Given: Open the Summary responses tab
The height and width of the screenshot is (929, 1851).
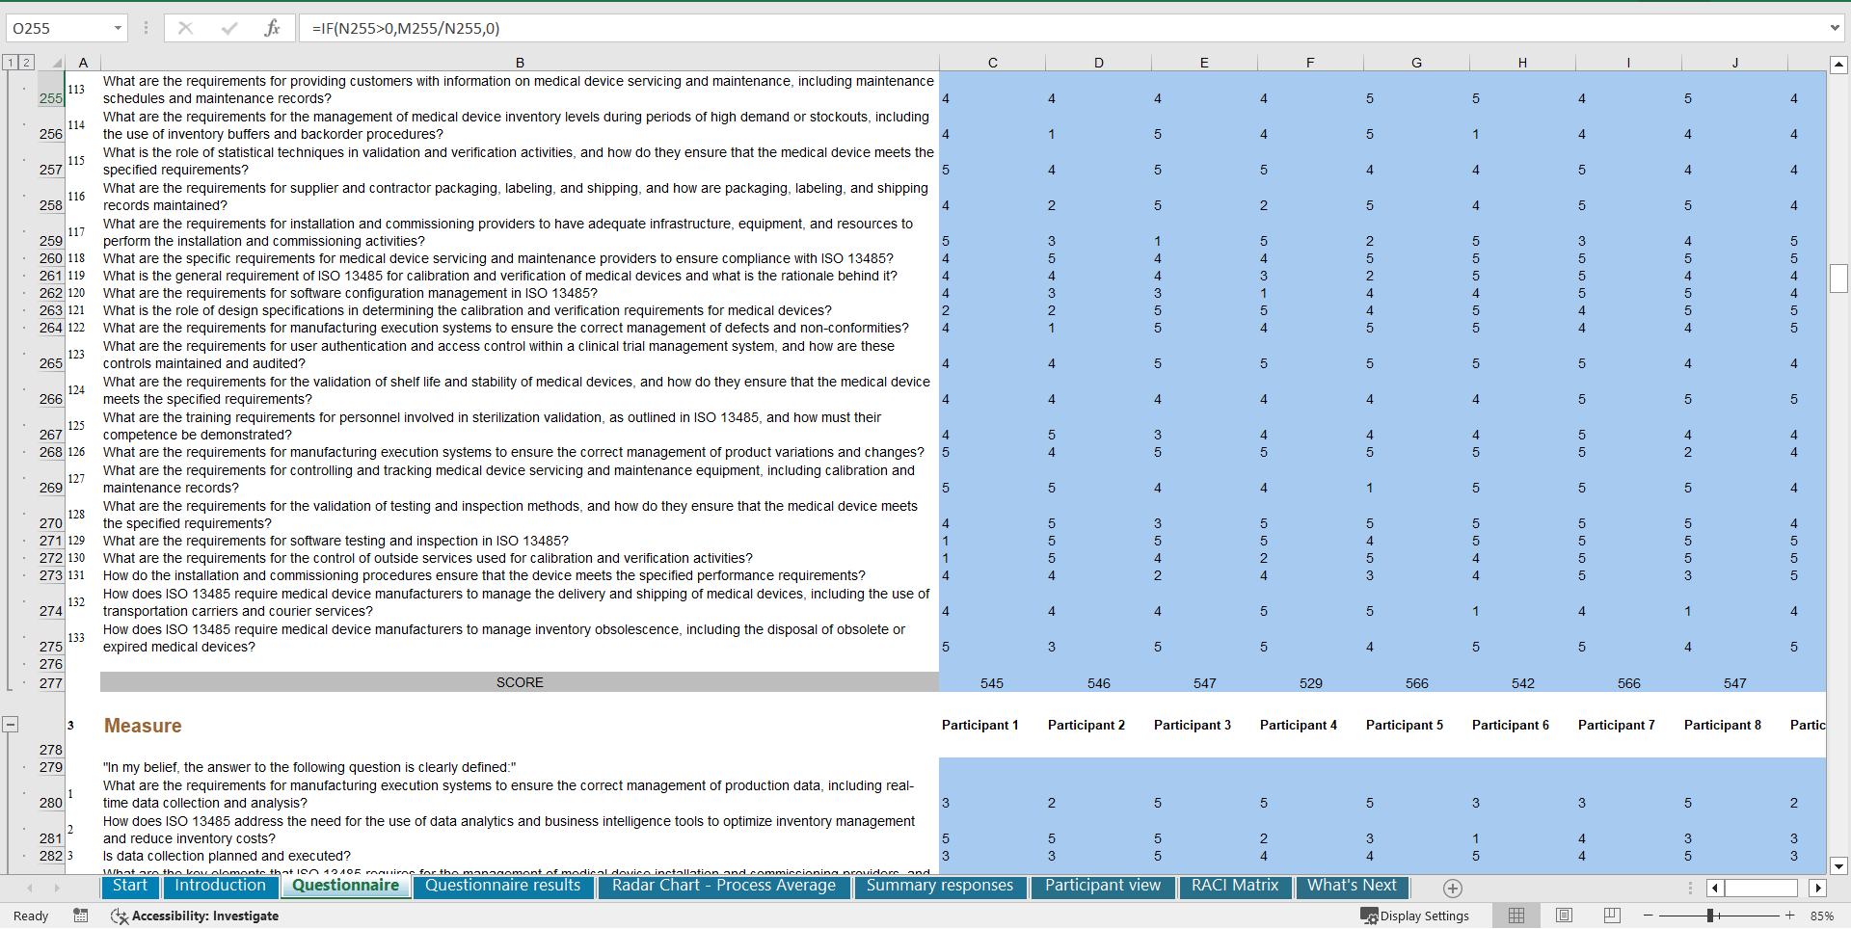Looking at the screenshot, I should click(940, 886).
